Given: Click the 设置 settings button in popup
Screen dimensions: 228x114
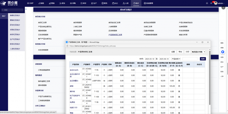Looking at the screenshot, I should click(x=173, y=52).
